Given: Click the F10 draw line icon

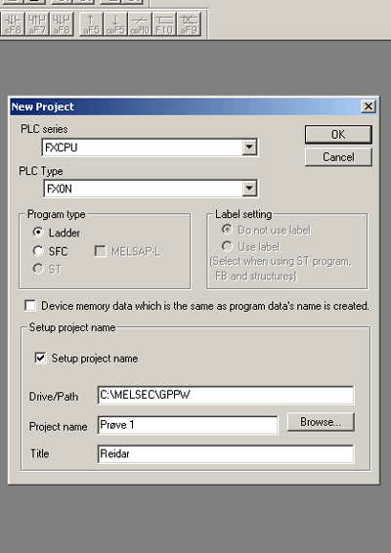Looking at the screenshot, I should pyautogui.click(x=164, y=24).
